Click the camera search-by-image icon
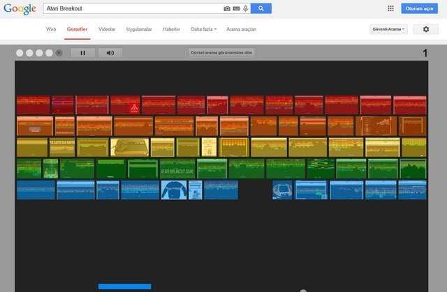Image resolution: width=447 pixels, height=292 pixels. (226, 8)
